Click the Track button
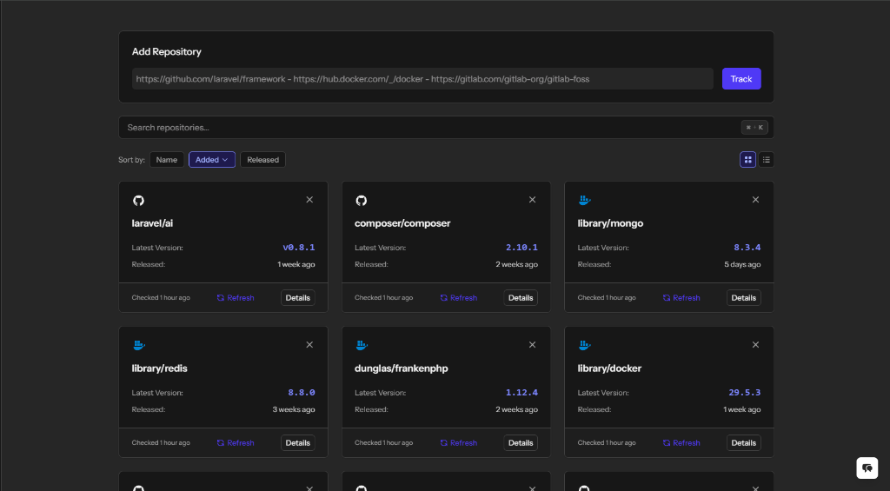890x491 pixels. (x=741, y=79)
